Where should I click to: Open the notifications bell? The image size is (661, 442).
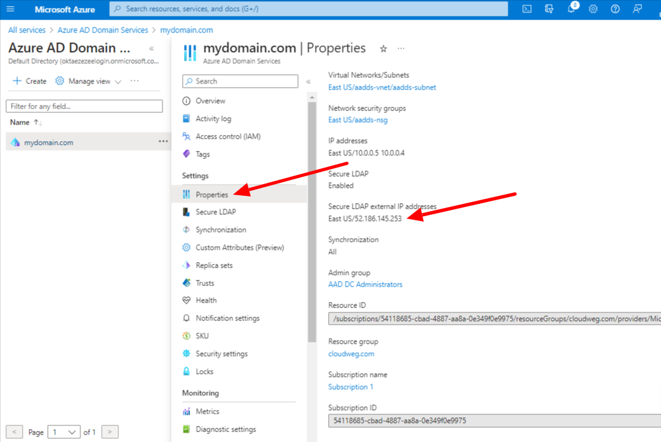(571, 9)
